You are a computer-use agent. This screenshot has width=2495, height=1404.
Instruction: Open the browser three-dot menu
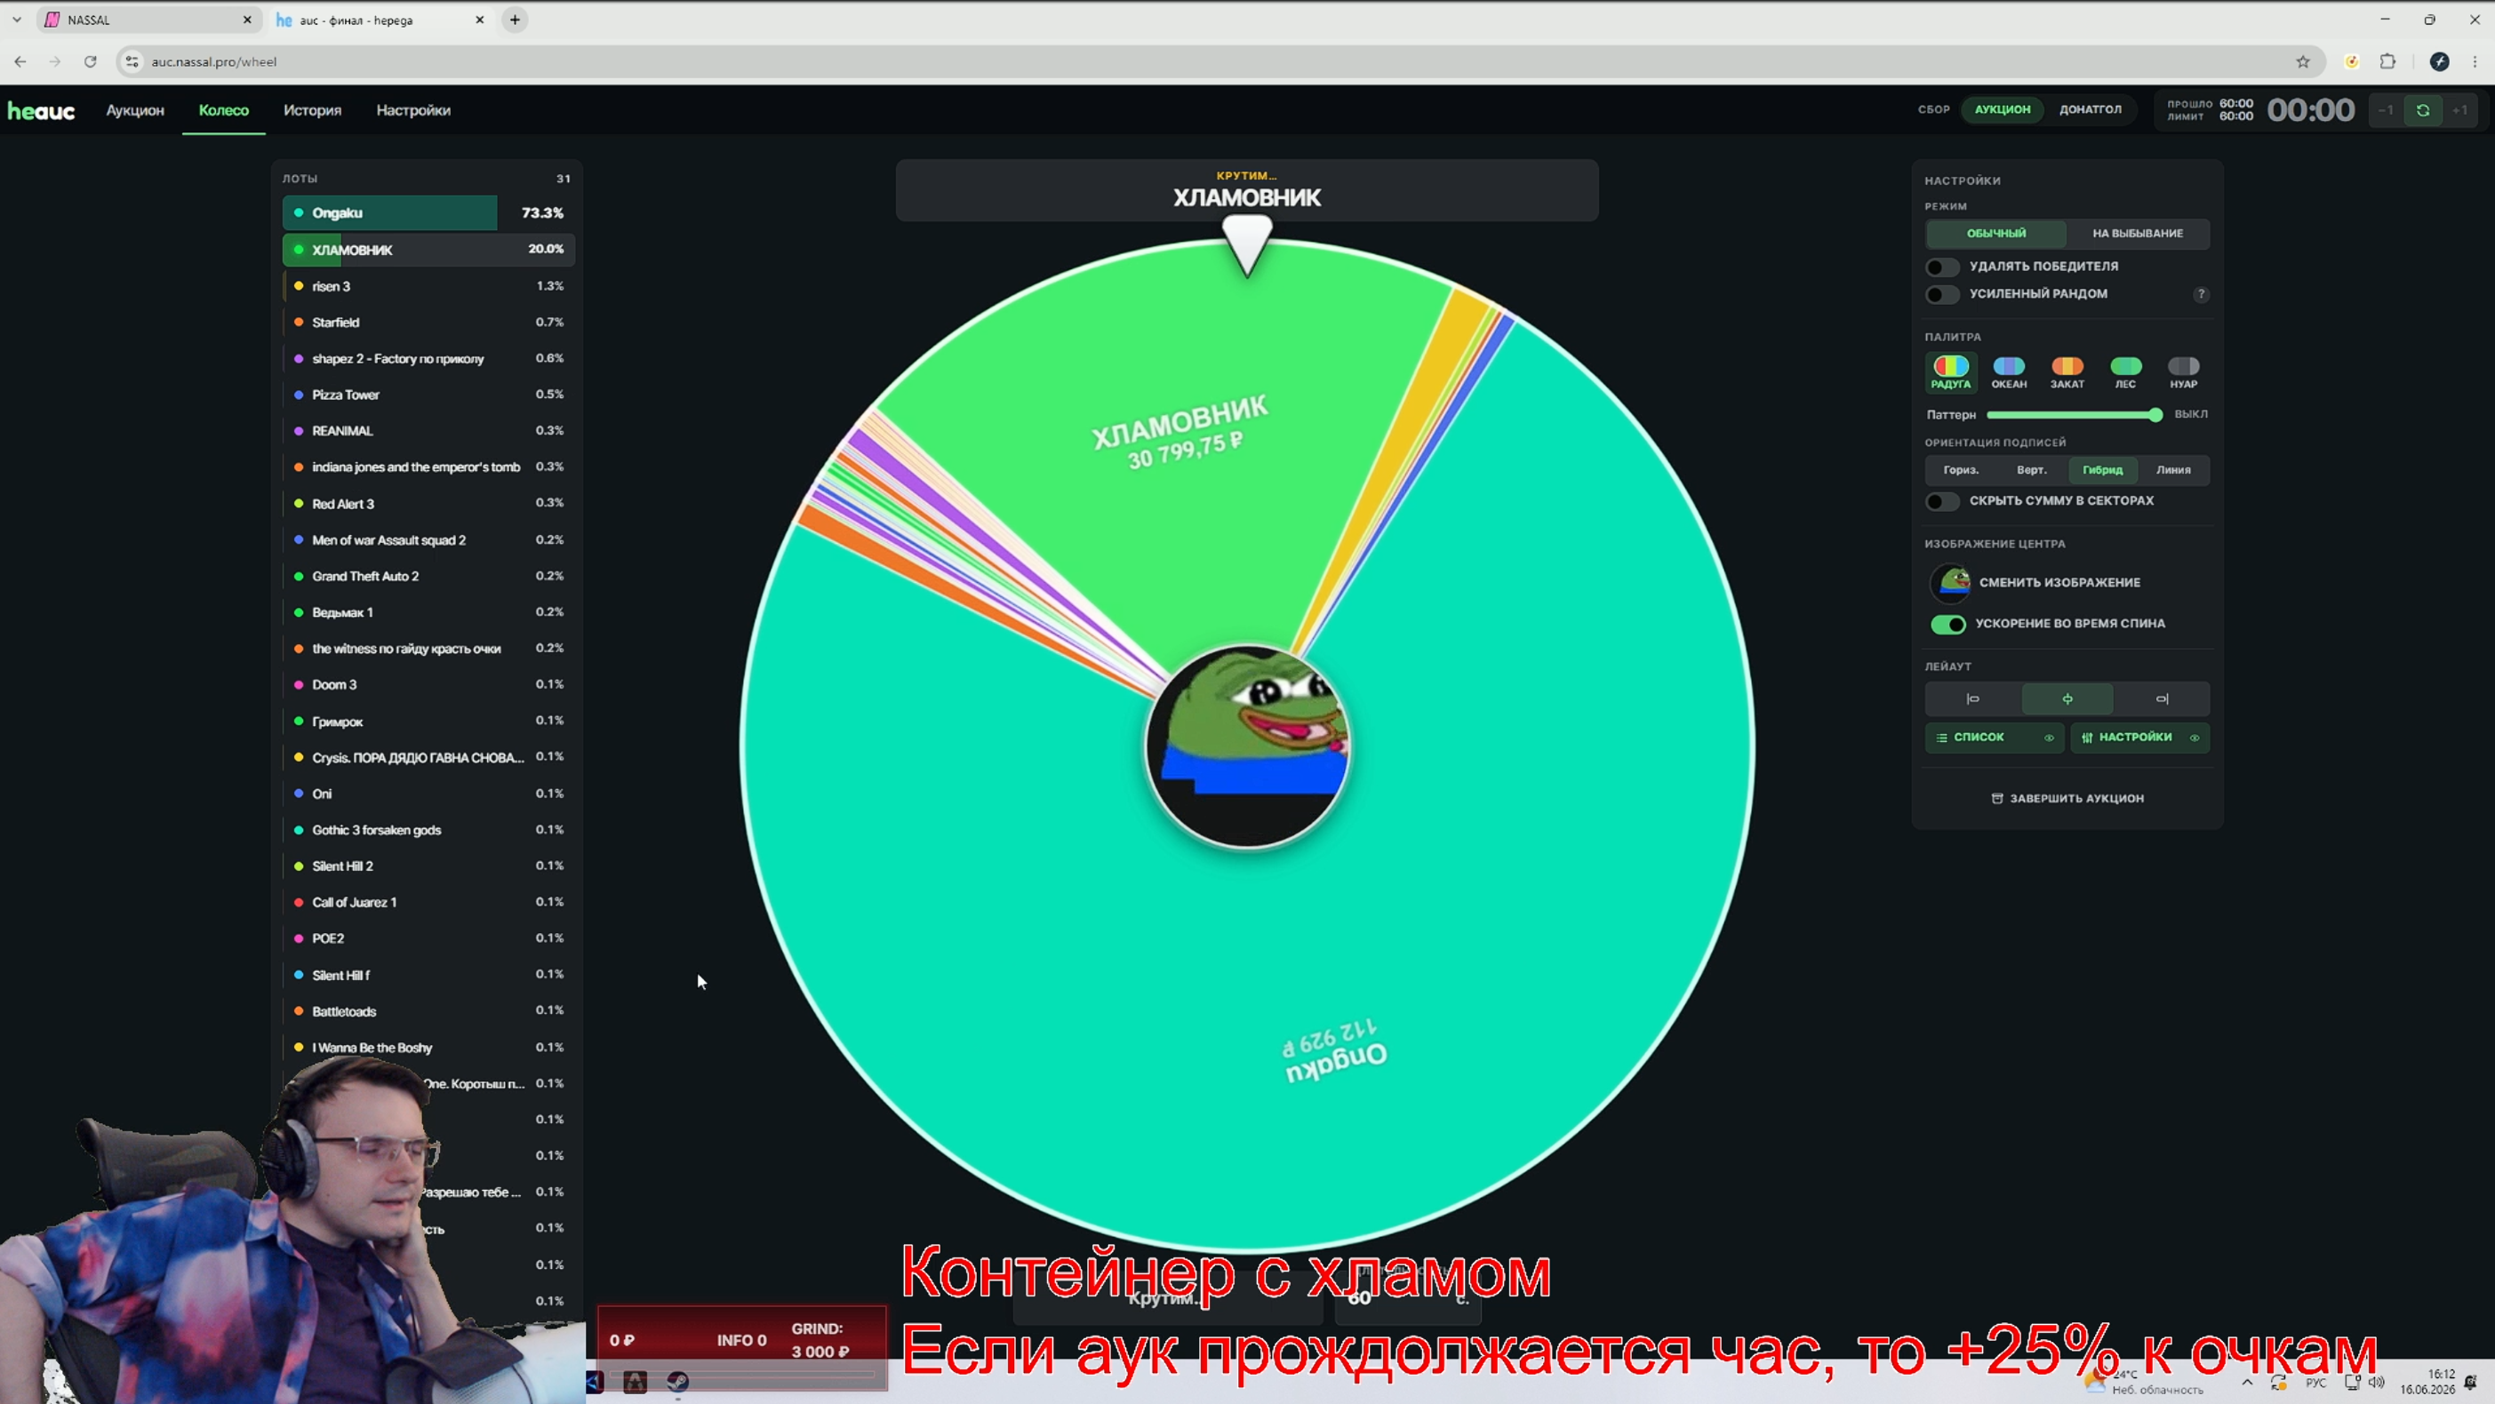click(x=2475, y=62)
